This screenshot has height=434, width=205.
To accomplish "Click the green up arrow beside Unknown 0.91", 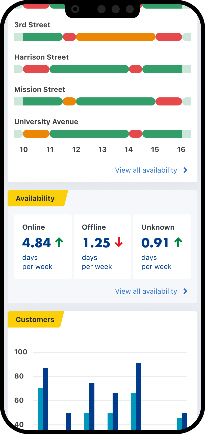I will click(178, 242).
